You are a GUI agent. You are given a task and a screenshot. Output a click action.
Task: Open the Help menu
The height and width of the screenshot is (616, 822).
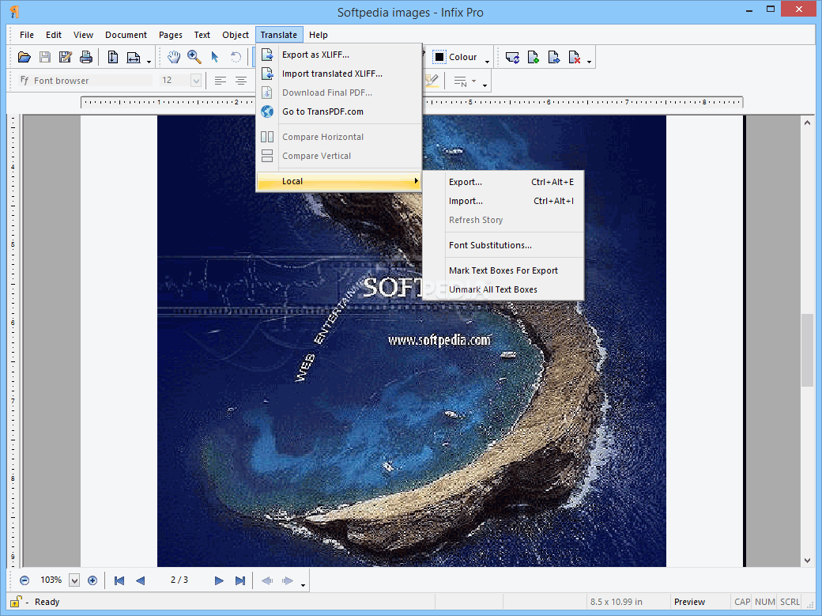click(x=319, y=35)
